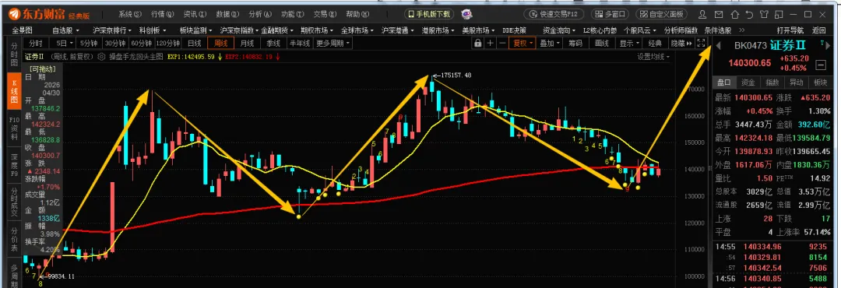Switch to 月线 period
This screenshot has height=288, width=841.
click(247, 44)
